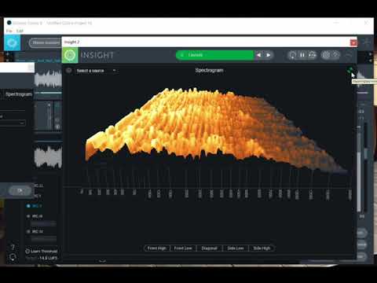This screenshot has height=283, width=377.
Task: Click the Ozone title bar app icon
Action: coord(9,23)
